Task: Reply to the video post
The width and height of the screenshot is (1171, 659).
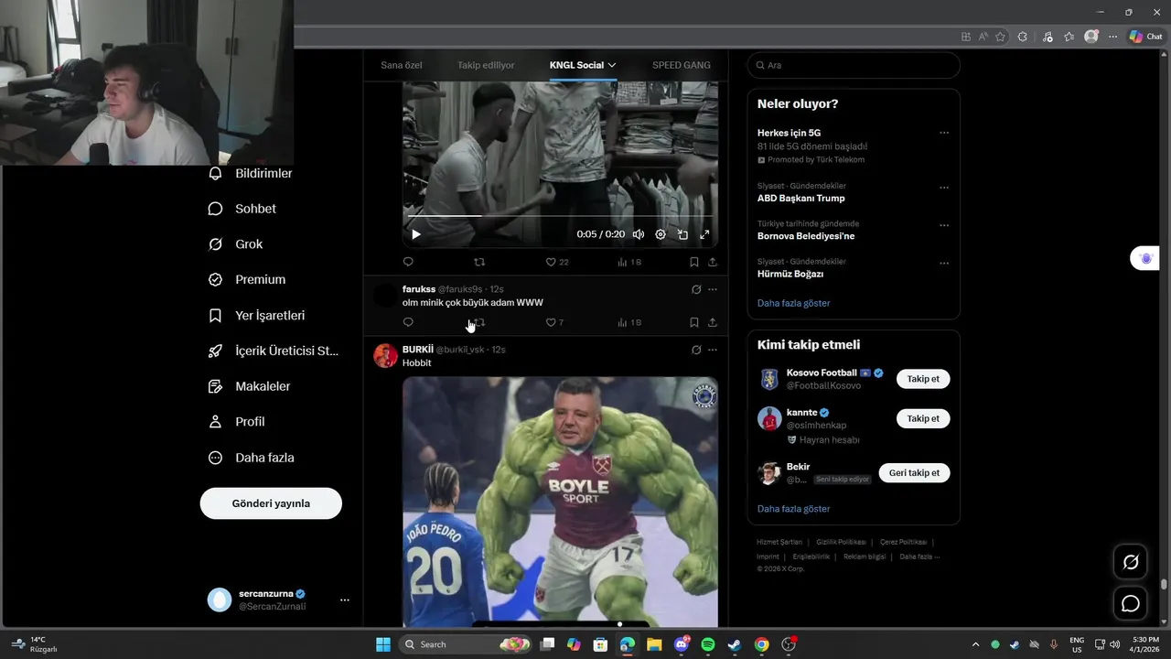Action: 408,262
